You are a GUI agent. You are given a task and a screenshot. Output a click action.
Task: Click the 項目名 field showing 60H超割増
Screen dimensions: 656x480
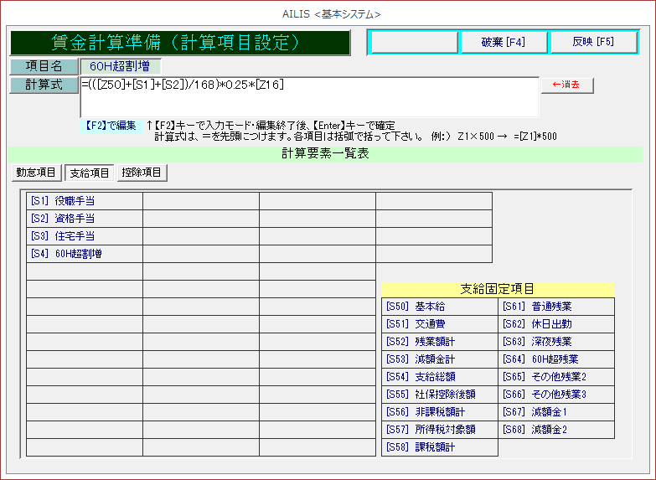[x=119, y=66]
